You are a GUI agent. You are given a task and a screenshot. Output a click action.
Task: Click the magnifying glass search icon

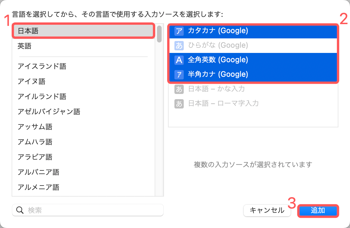click(x=20, y=210)
